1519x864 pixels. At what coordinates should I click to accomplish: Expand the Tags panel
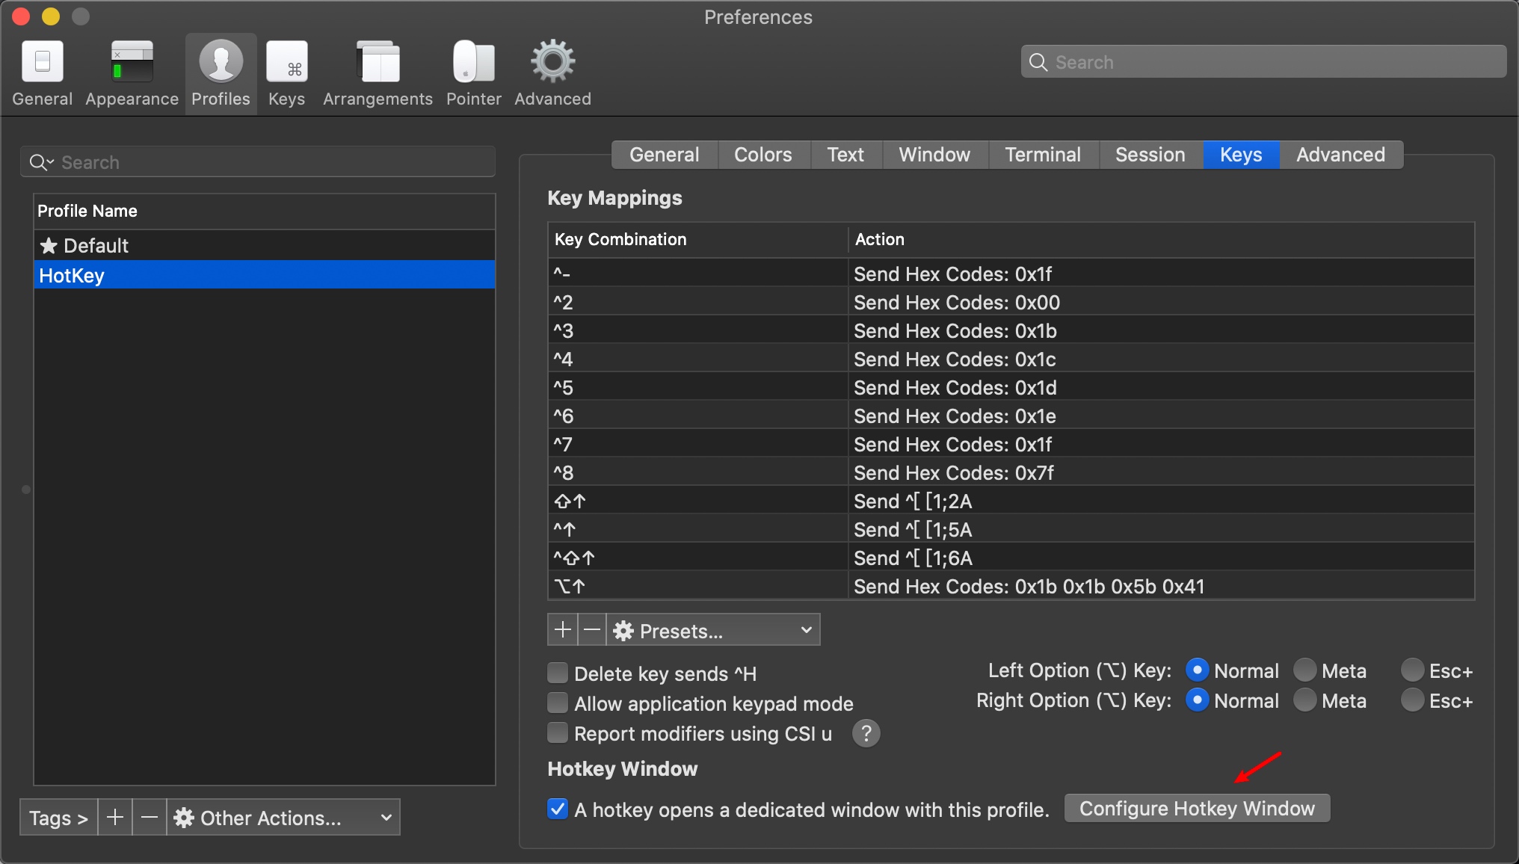coord(58,818)
